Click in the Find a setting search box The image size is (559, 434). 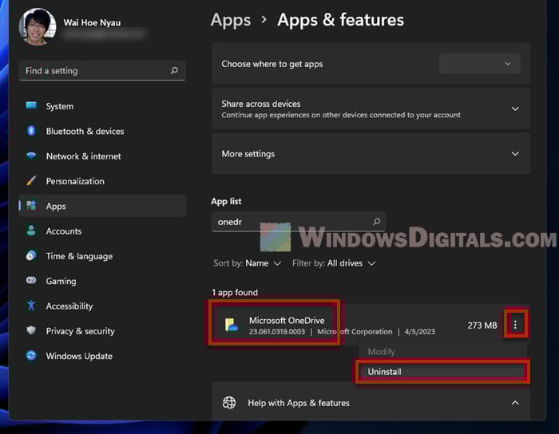[102, 70]
